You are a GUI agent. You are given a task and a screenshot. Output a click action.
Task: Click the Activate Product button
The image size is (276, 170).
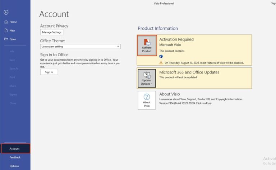pos(147,46)
